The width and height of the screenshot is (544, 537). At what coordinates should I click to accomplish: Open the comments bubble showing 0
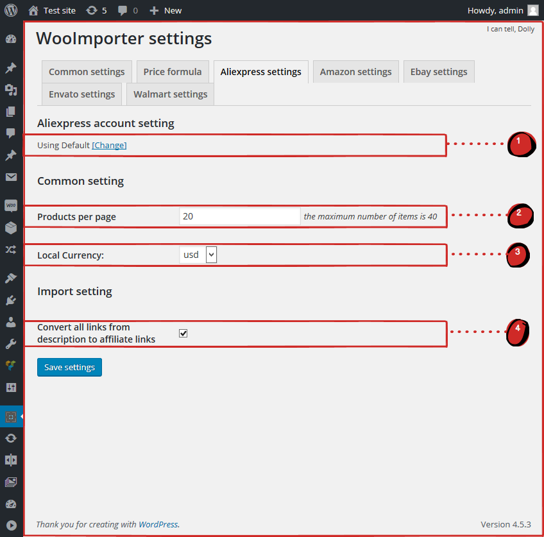pos(122,11)
